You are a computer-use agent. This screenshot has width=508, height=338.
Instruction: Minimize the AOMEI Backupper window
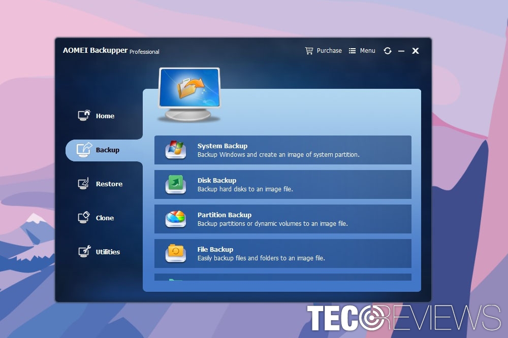pos(401,51)
